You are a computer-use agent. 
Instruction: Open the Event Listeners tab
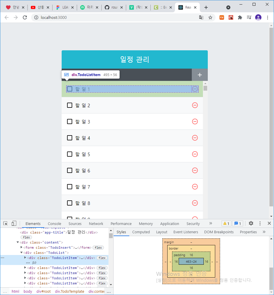(186, 232)
